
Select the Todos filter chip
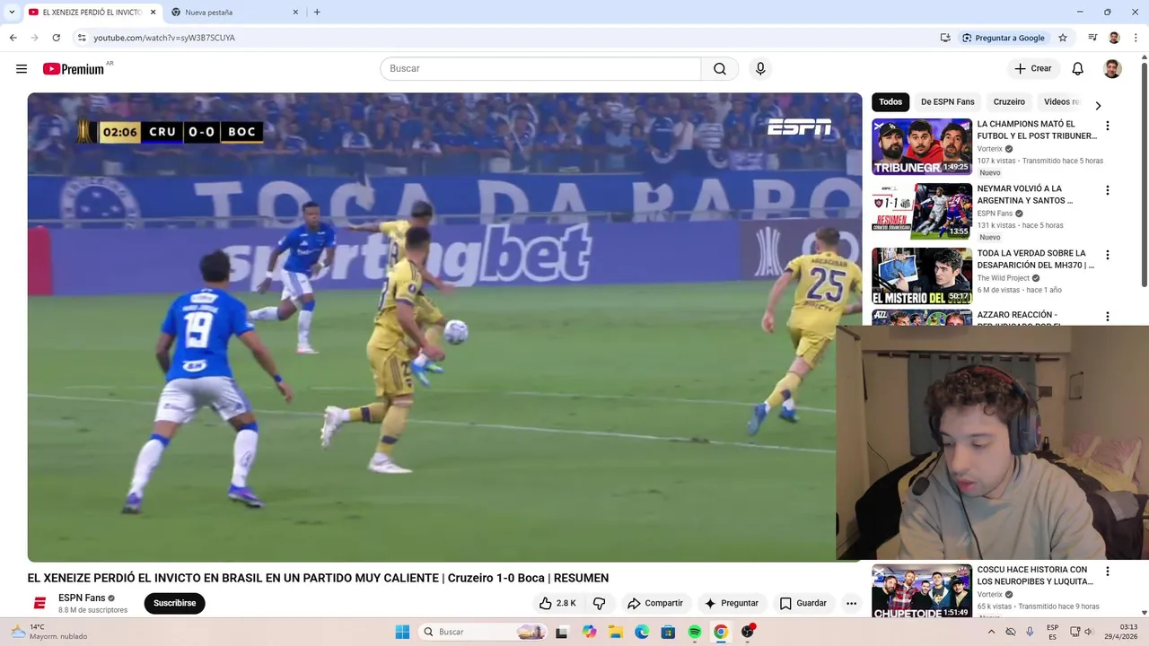[x=890, y=101]
